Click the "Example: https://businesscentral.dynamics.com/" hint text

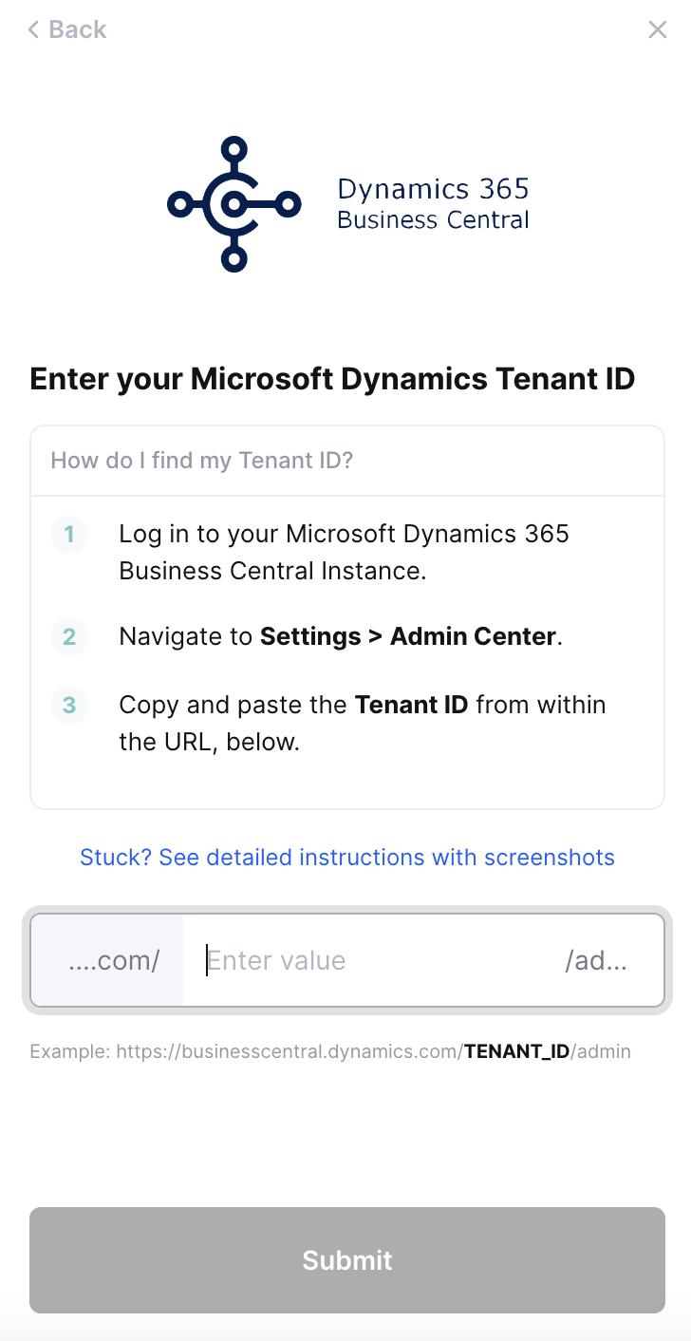[x=246, y=1051]
